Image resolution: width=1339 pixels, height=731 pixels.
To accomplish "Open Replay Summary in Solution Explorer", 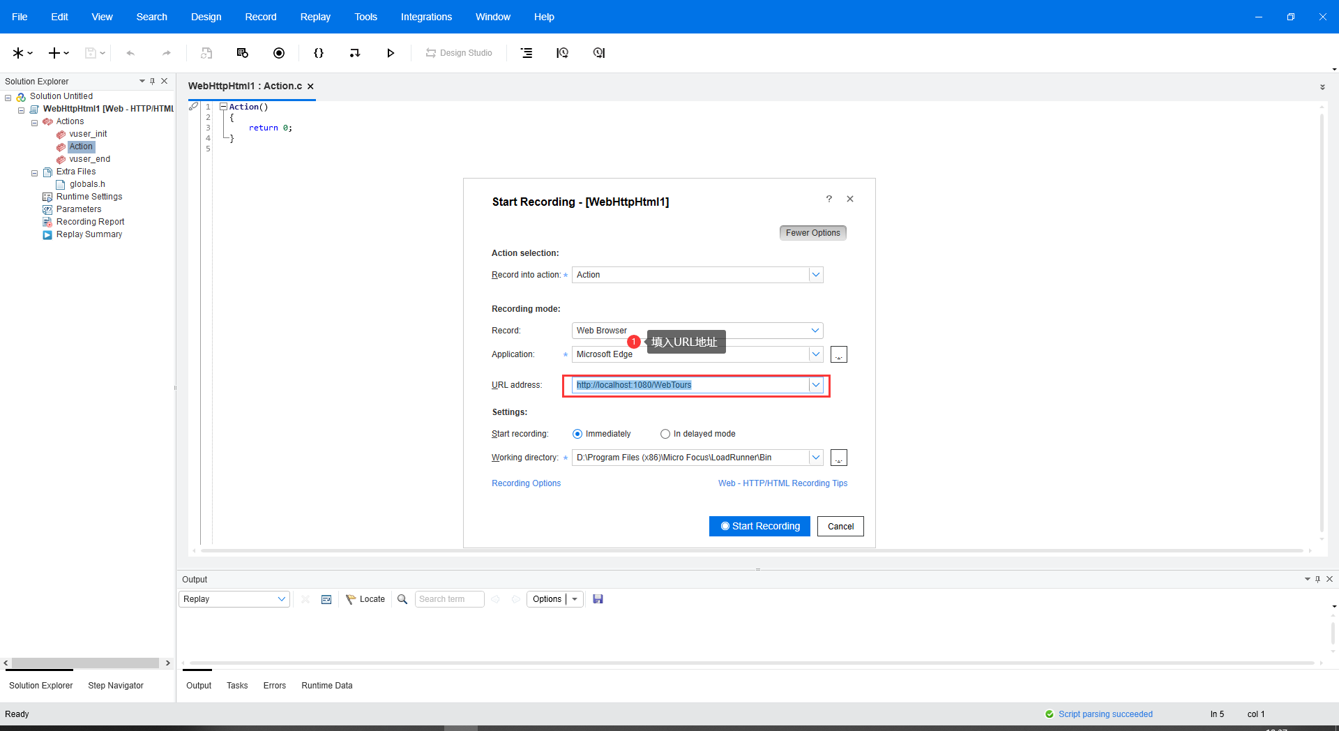I will click(89, 234).
